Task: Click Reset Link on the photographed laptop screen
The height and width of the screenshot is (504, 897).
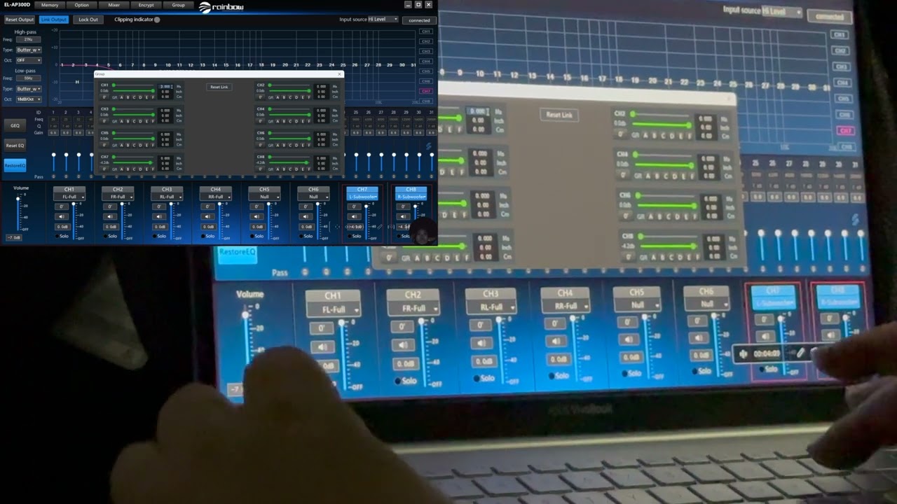Action: pos(559,114)
